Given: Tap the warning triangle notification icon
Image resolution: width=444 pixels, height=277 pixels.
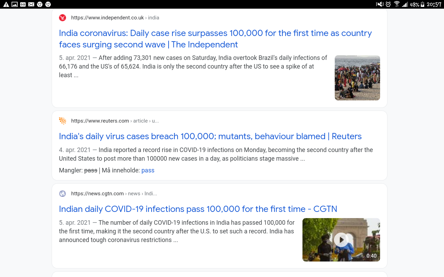Looking at the screenshot, I should tap(6, 4).
